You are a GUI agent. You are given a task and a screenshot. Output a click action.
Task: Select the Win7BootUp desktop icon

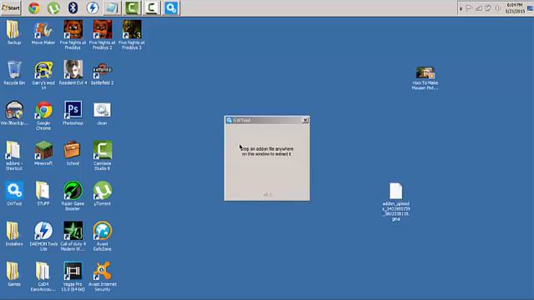point(14,113)
